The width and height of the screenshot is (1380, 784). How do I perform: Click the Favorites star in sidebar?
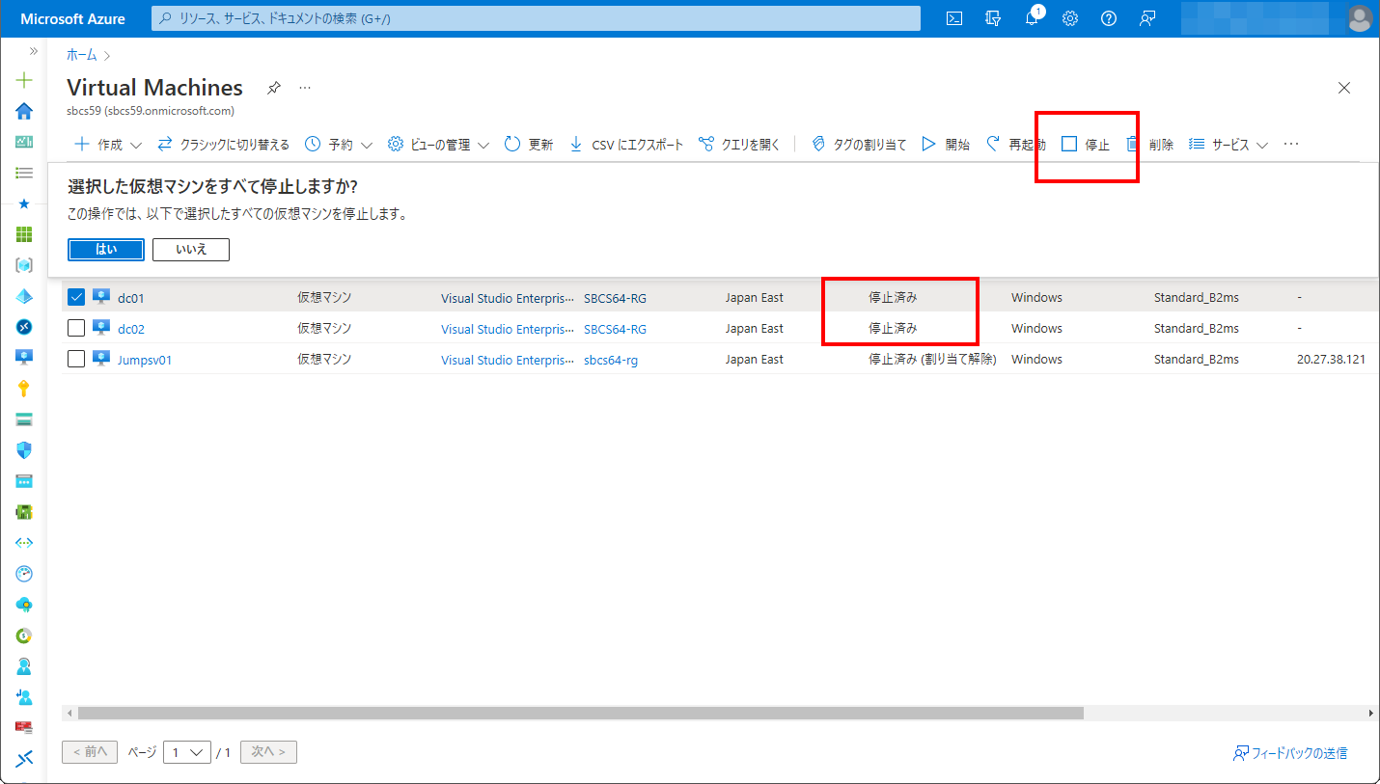(24, 203)
